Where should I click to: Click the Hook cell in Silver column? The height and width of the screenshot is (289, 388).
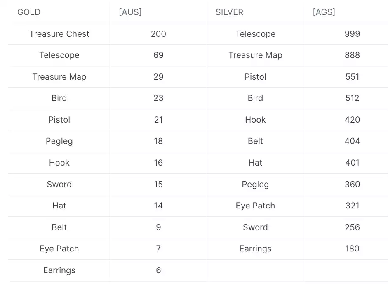[255, 120]
